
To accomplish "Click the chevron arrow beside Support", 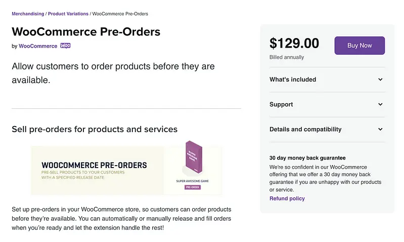I will click(x=380, y=104).
